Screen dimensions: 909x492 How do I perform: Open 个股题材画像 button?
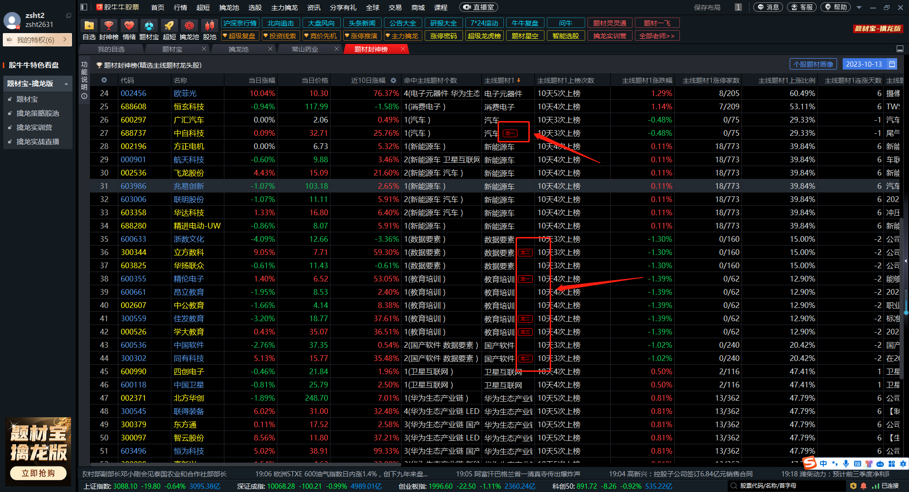click(813, 64)
